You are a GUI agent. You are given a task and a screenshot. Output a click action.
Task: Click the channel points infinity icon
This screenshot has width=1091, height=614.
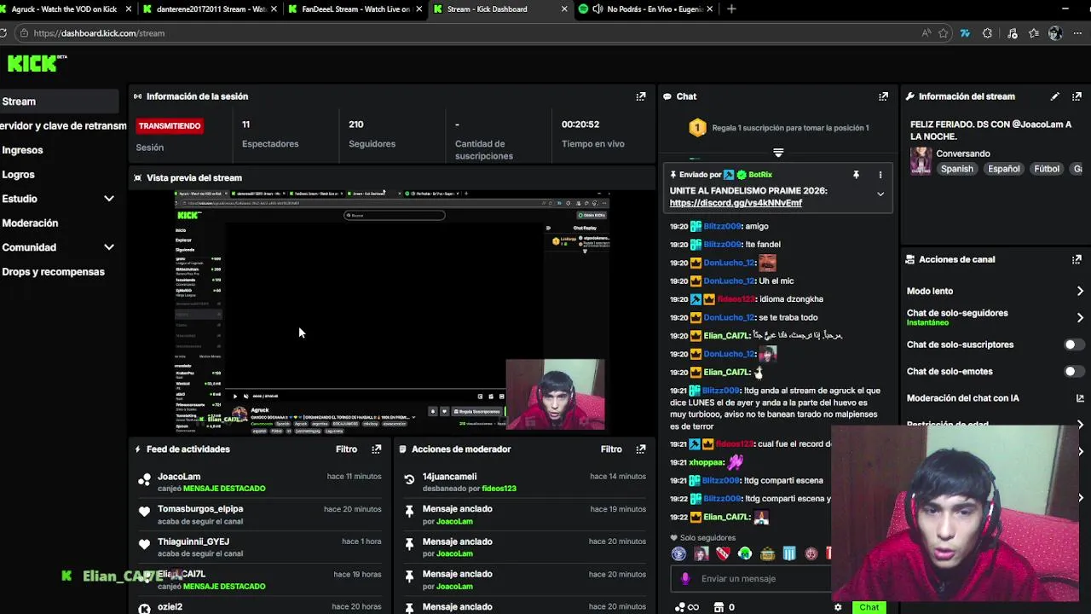(687, 607)
